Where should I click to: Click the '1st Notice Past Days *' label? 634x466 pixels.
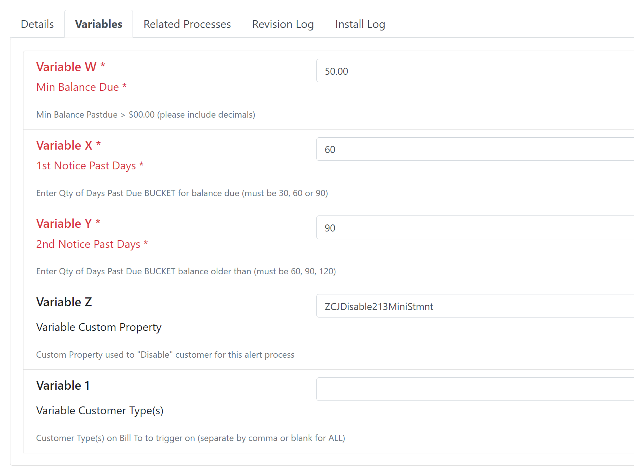pos(90,166)
